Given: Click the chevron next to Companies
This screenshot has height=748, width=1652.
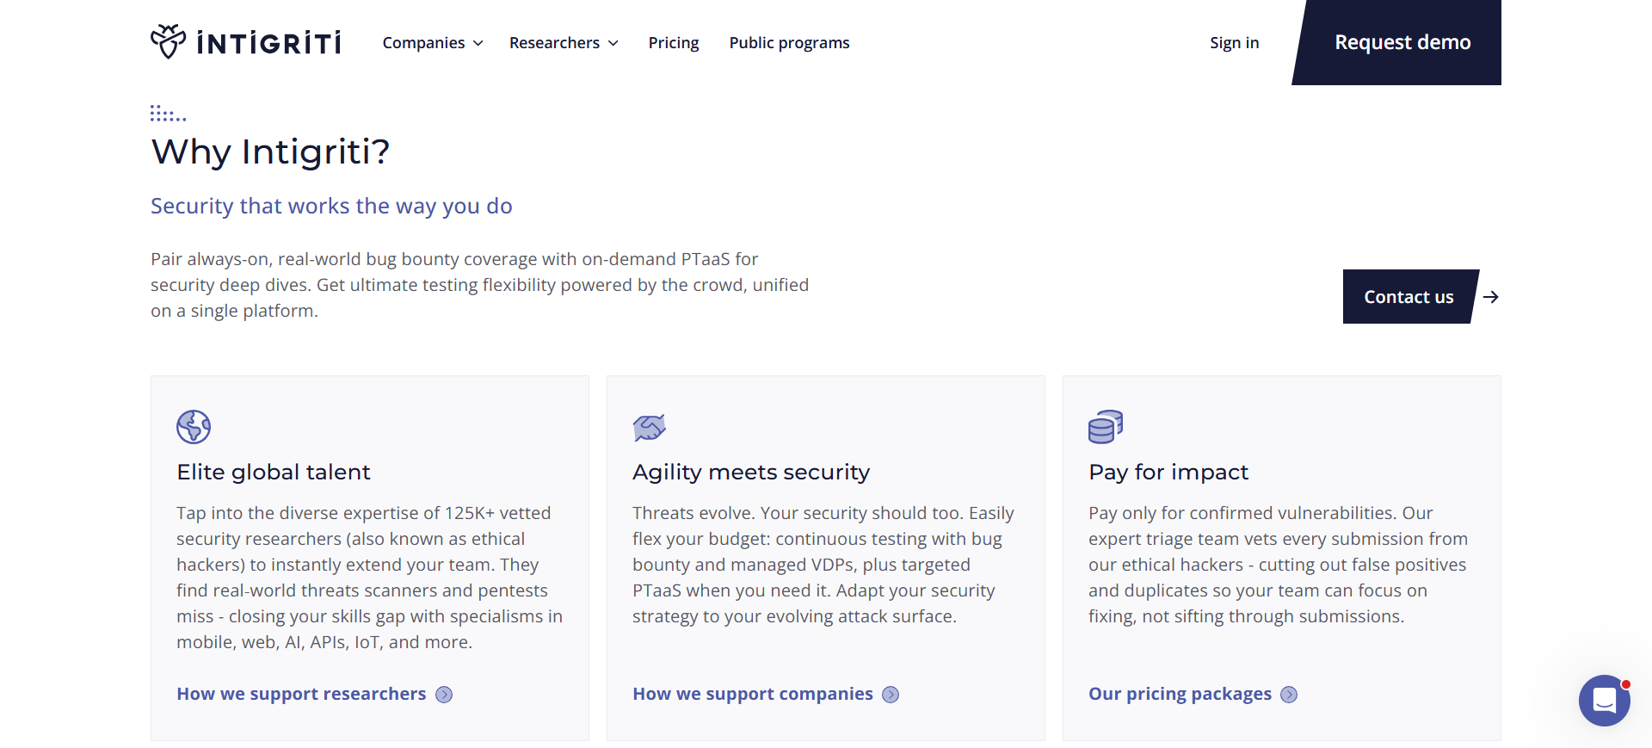Looking at the screenshot, I should click(478, 43).
